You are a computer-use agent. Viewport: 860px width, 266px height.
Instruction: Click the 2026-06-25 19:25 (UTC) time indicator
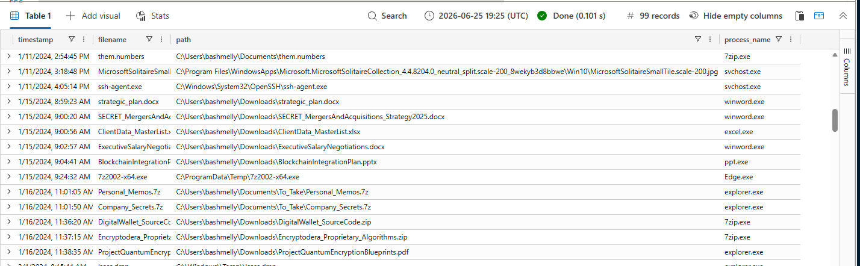pyautogui.click(x=476, y=16)
